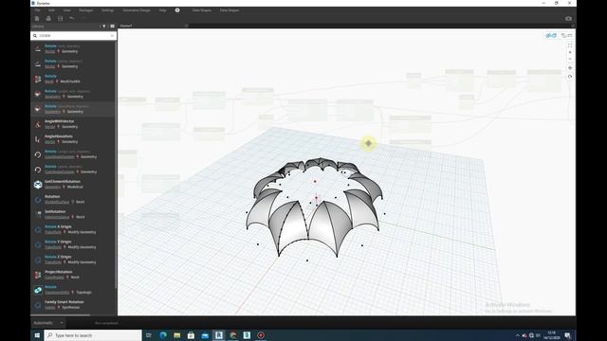Select Rotate X Origin result
607x341 pixels.
click(74, 229)
